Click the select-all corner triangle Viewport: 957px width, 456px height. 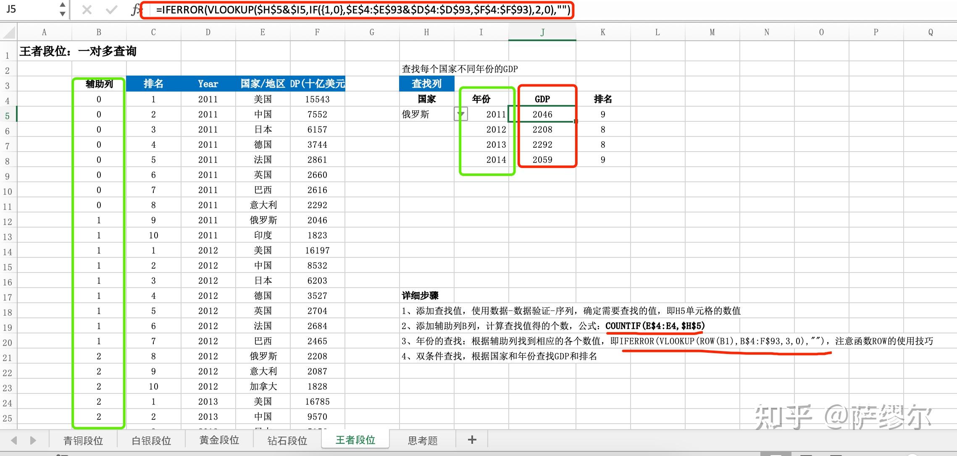pyautogui.click(x=8, y=32)
